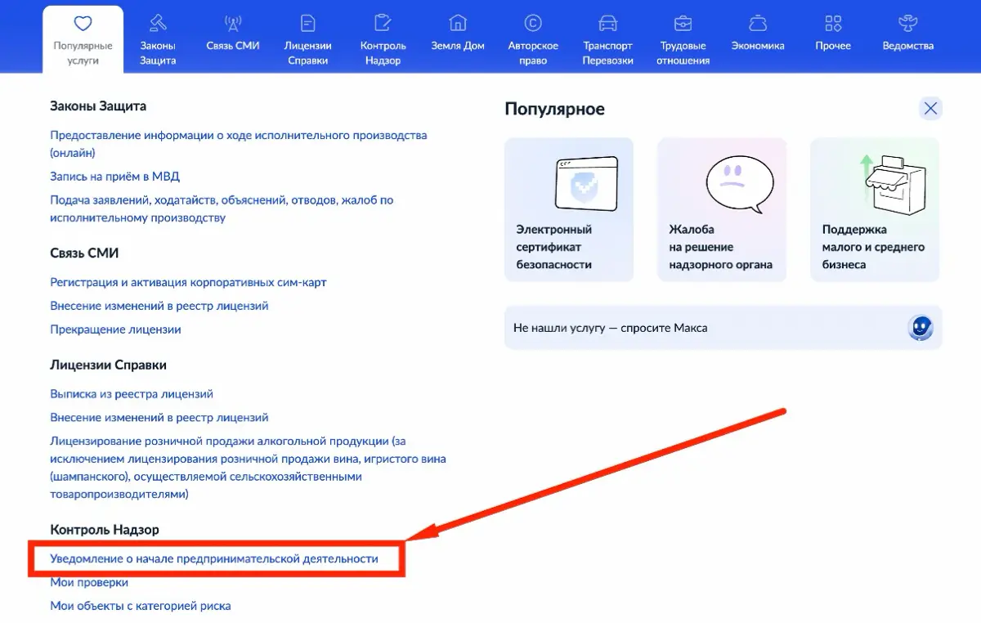Switch to the Трудовые отношения tab
This screenshot has width=981, height=623.
tap(683, 39)
